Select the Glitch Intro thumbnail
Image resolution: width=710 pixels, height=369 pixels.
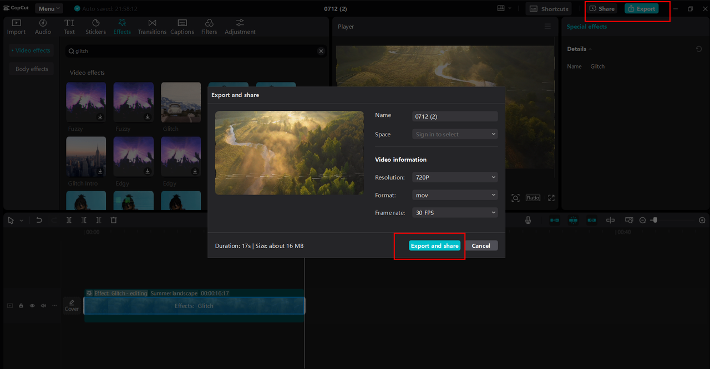(x=86, y=157)
